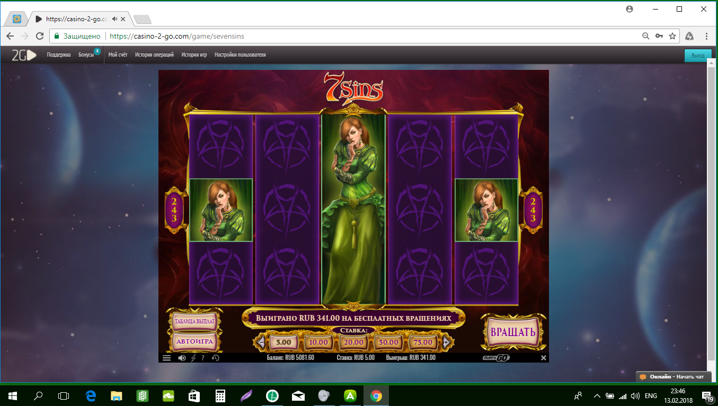Click the left reel green lady symbol
718x406 pixels.
221,210
